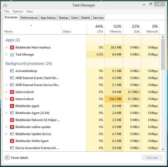Screen dimensions: 168x167
Task: Select the Bitdefender Wallet Agent row
Action: point(81,141)
